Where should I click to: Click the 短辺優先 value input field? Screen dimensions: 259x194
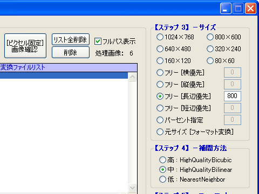tap(233, 108)
